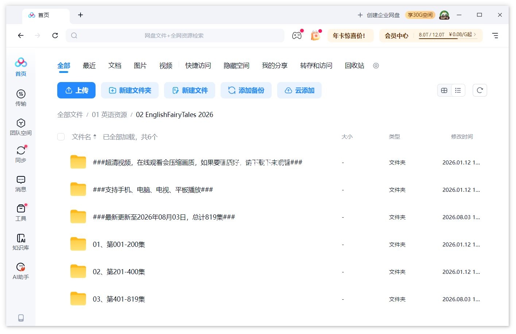This screenshot has width=516, height=334.
Task: Open the 我的分享 tab
Action: coord(275,66)
